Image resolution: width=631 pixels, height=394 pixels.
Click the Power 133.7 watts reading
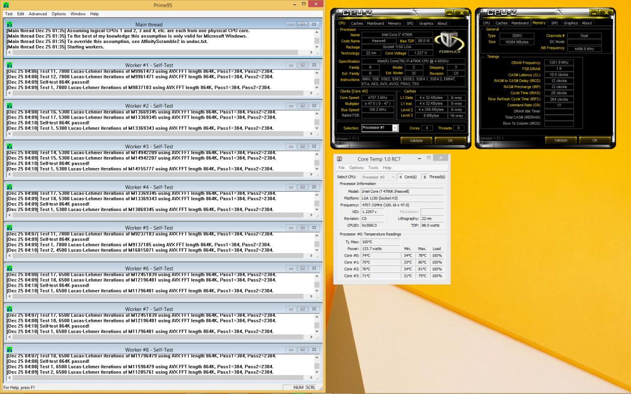(380, 249)
